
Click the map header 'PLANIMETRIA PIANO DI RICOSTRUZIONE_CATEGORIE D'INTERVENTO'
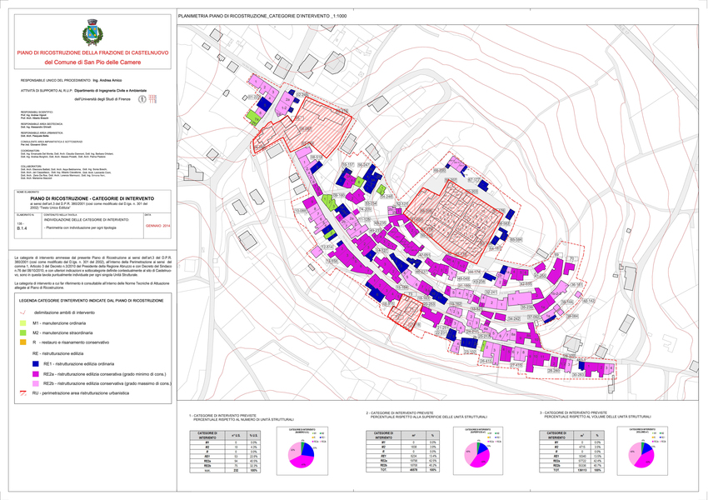262,16
